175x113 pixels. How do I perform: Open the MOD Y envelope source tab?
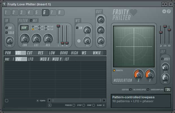coord(58,59)
